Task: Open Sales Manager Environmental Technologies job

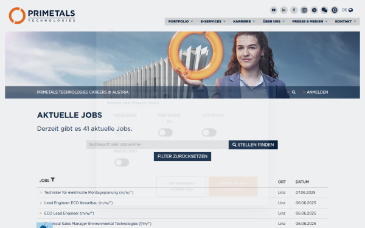Action: tap(98, 224)
